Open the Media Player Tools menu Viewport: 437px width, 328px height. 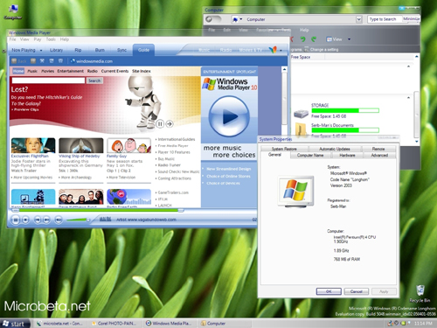51,39
